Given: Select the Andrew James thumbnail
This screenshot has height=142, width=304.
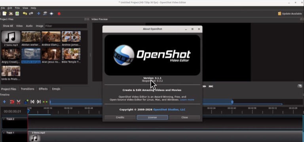Looking at the screenshot, I should pyautogui.click(x=71, y=37).
